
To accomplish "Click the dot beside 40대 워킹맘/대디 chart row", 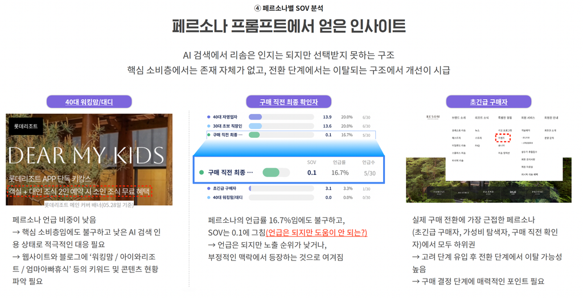I will (208, 197).
